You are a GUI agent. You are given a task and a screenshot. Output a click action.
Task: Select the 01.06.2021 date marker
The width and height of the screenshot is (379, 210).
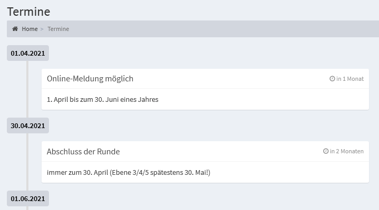28,198
